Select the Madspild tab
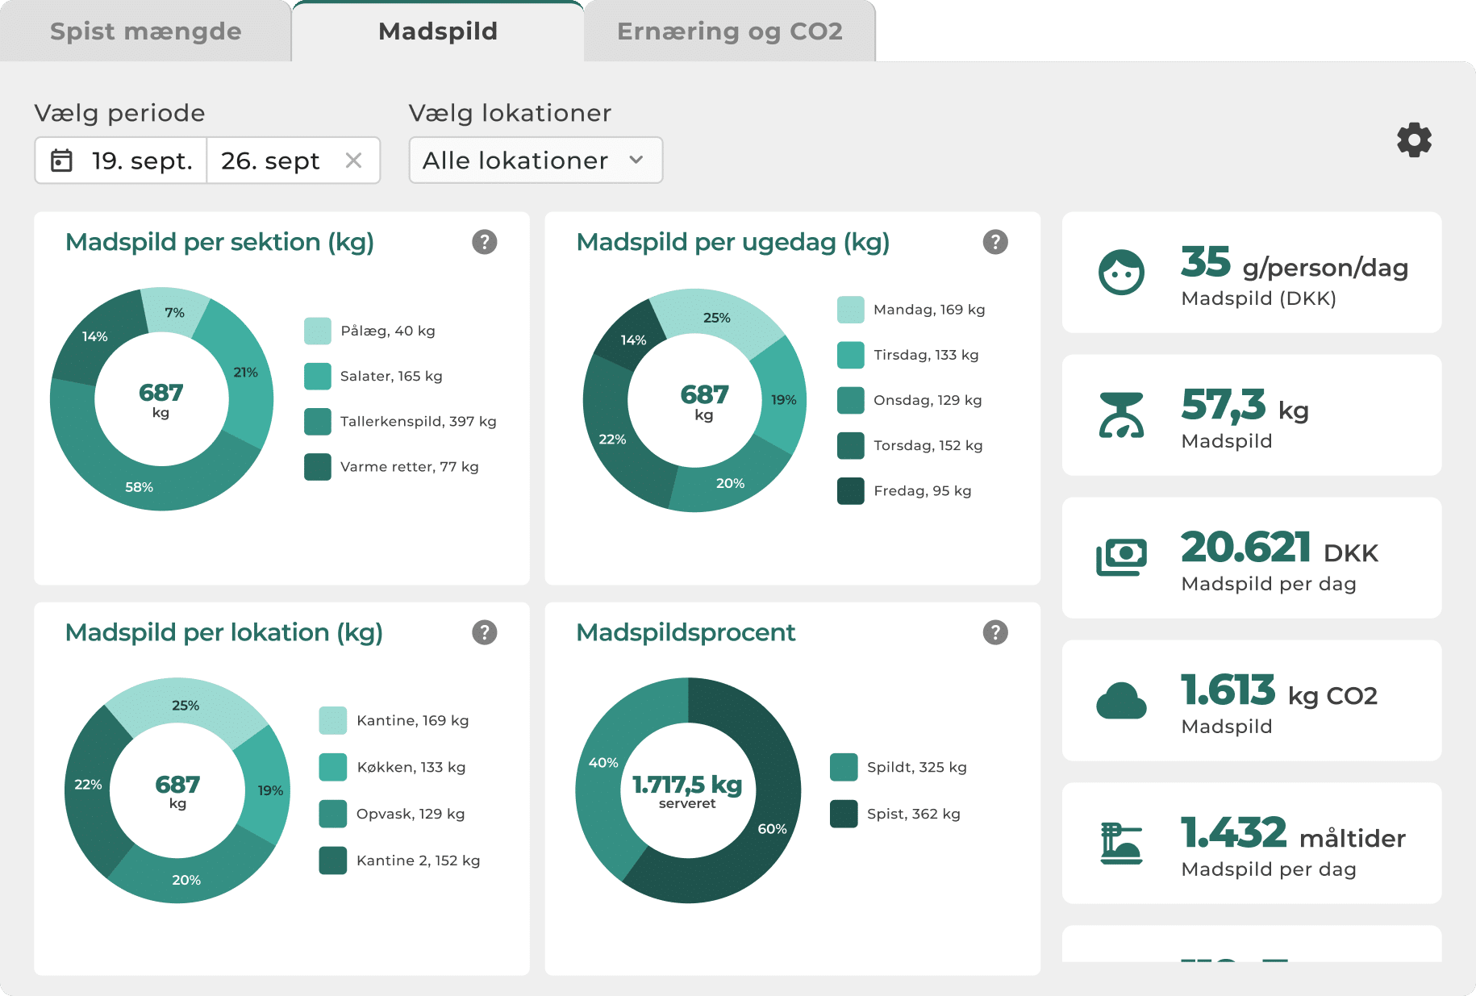Viewport: 1476px width, 996px height. click(438, 31)
